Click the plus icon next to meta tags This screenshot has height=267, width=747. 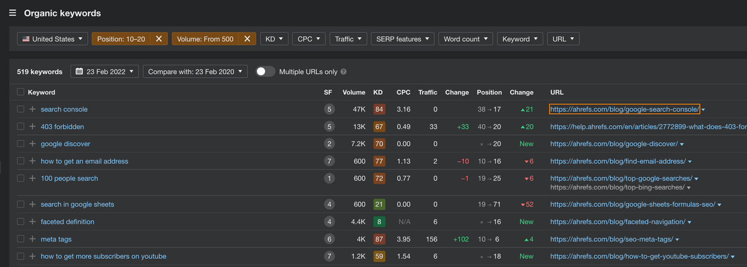click(x=32, y=239)
